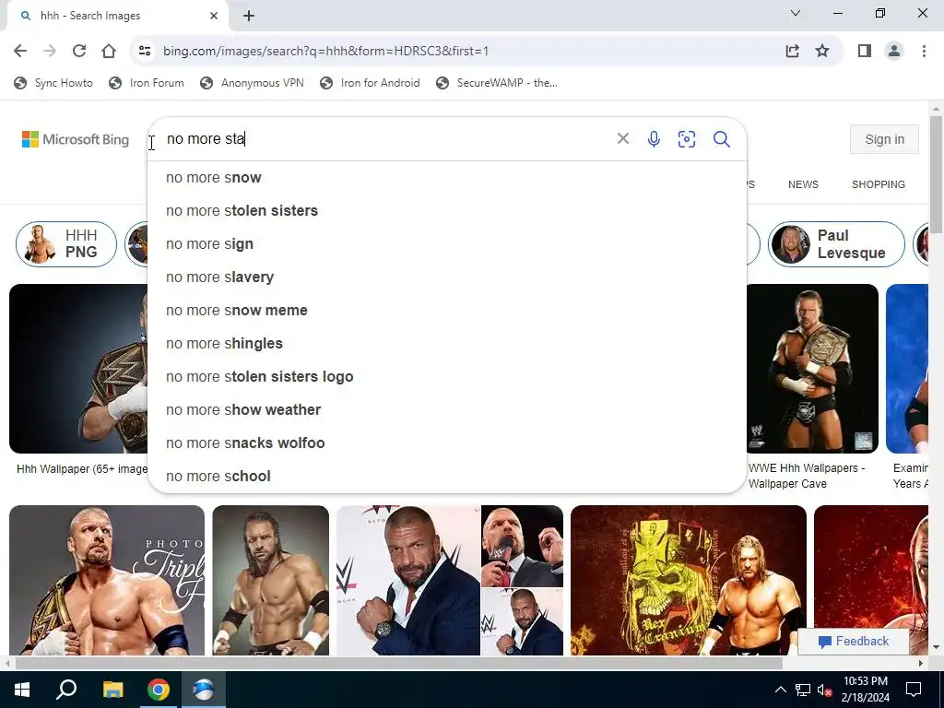Open Windows notification center
Screen dimensions: 944x708
[914, 690]
